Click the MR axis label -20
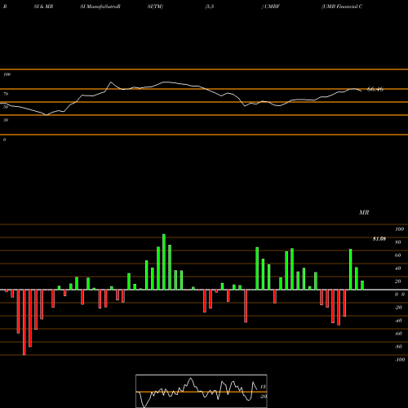The image size is (408, 408). click(398, 308)
